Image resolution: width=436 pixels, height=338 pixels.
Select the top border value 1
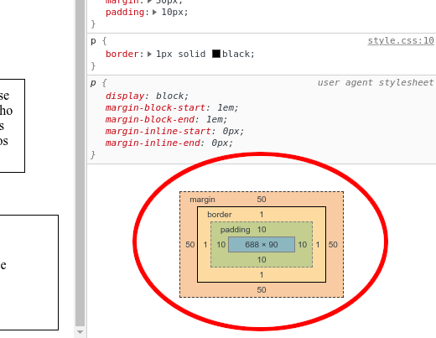[262, 215]
